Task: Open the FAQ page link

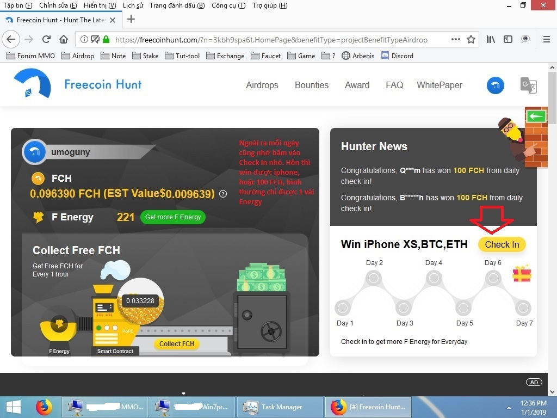Action: coord(394,85)
